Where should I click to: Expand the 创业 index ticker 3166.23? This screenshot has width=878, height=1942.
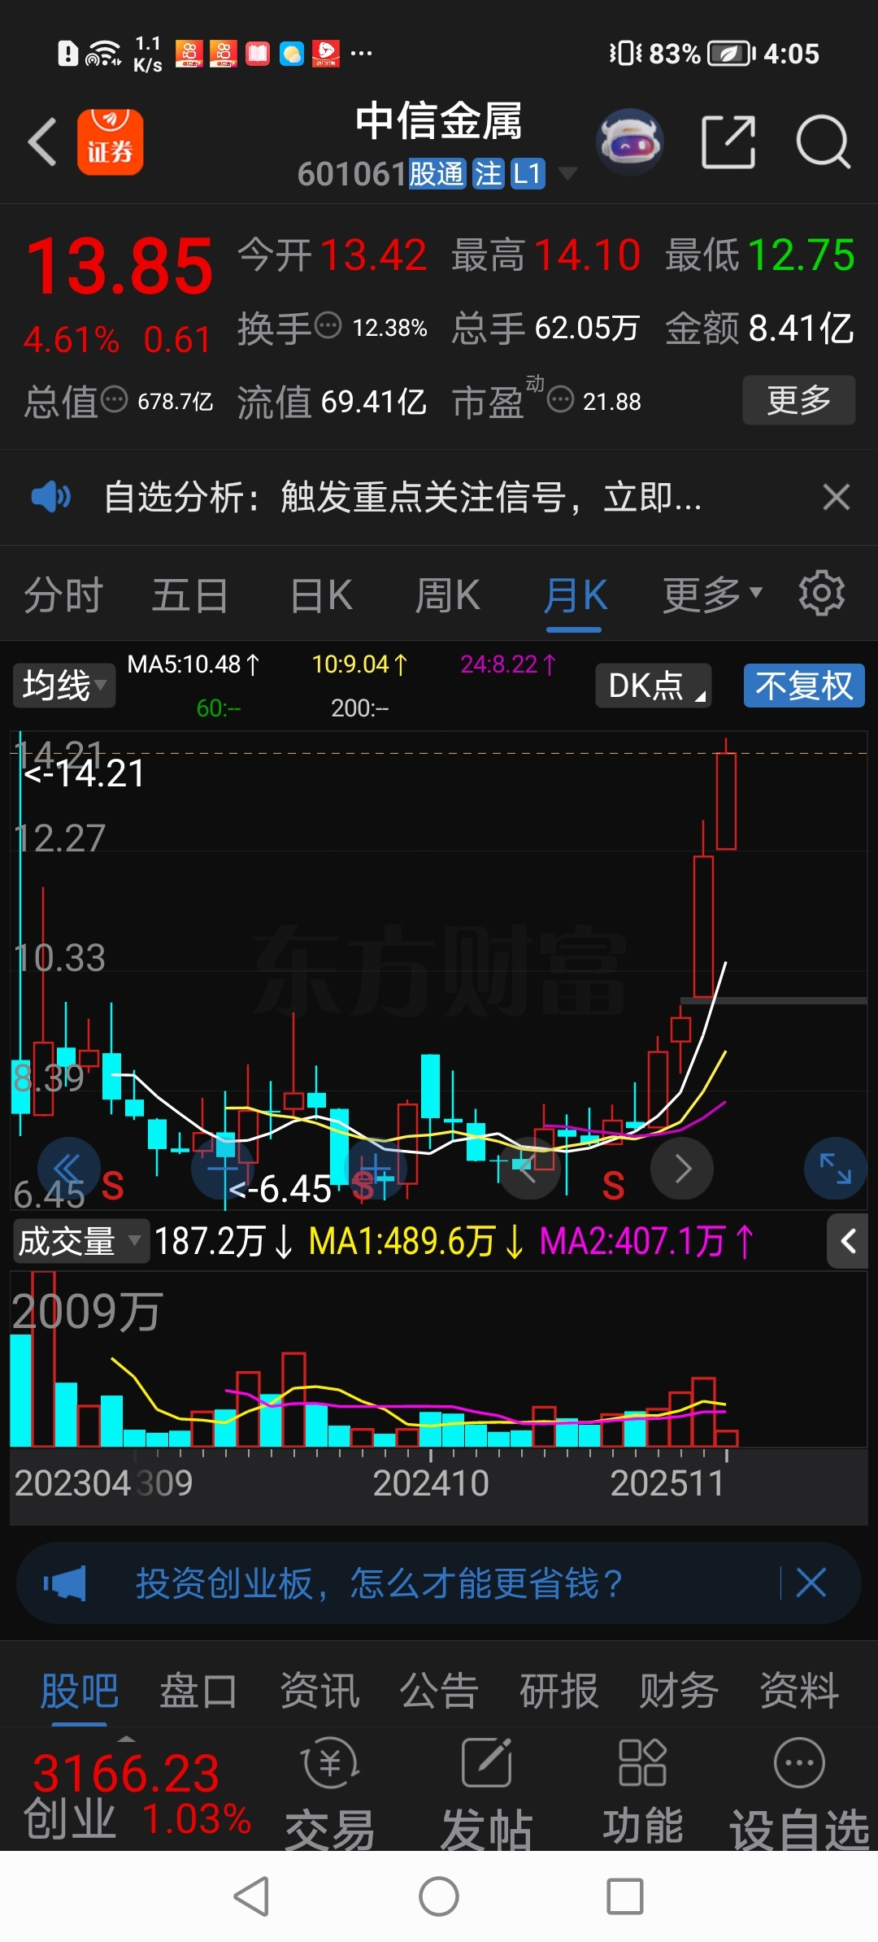tap(137, 1793)
